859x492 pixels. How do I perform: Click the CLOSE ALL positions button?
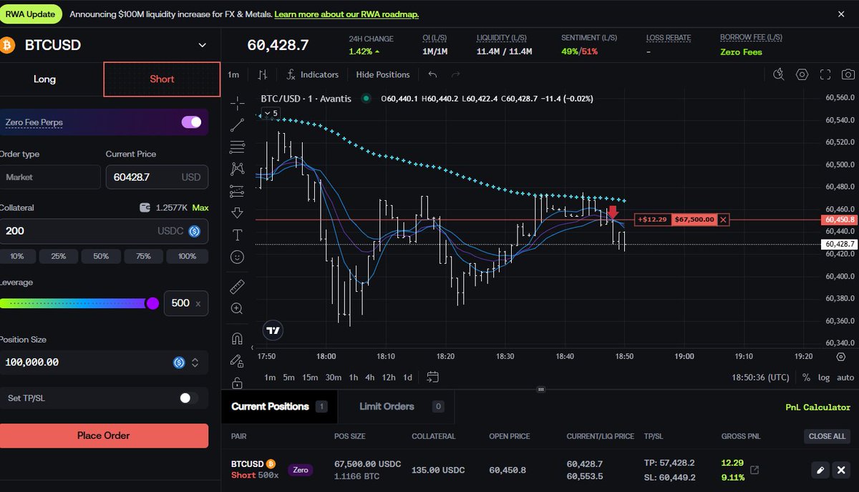827,436
